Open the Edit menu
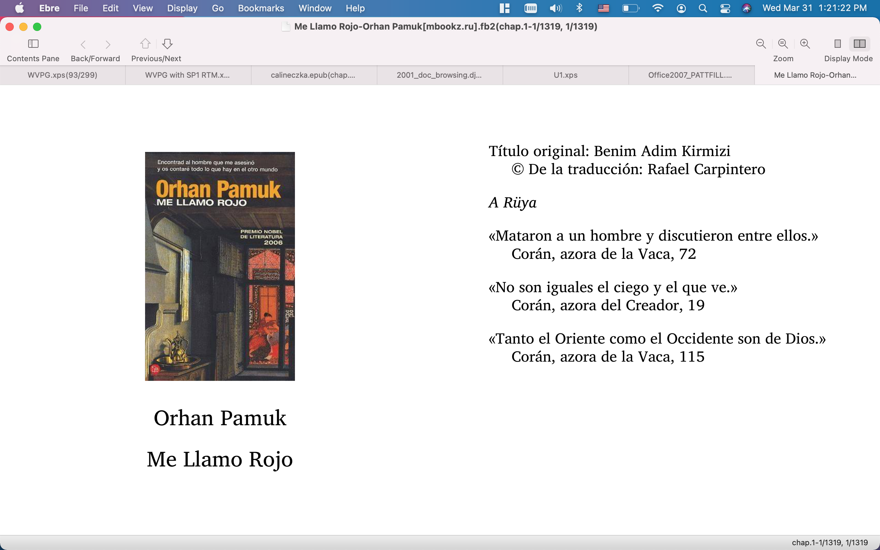This screenshot has height=550, width=880. [110, 8]
